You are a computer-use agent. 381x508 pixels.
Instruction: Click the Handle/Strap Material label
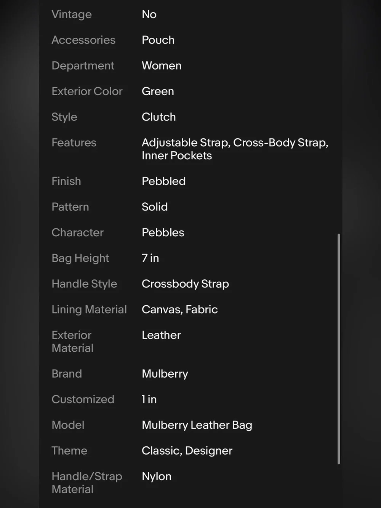click(x=87, y=483)
